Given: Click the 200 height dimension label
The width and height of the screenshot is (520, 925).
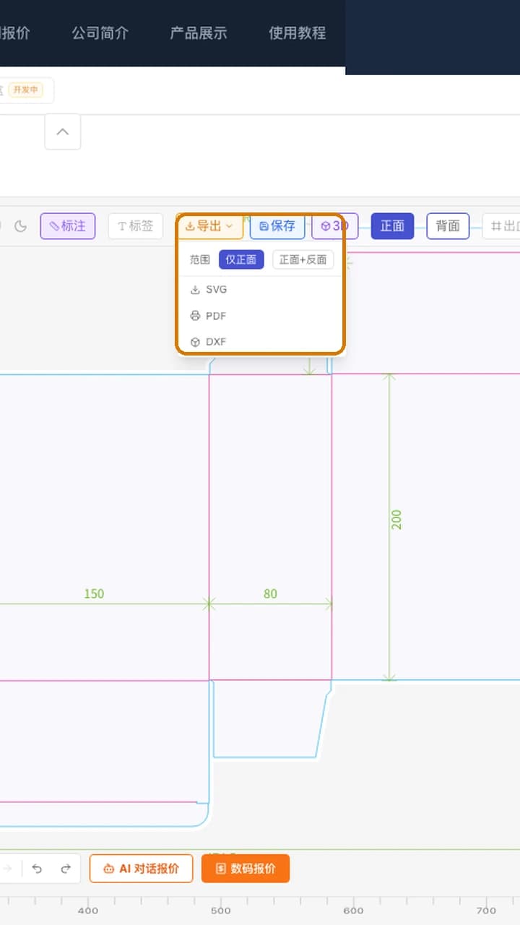Looking at the screenshot, I should pos(396,520).
